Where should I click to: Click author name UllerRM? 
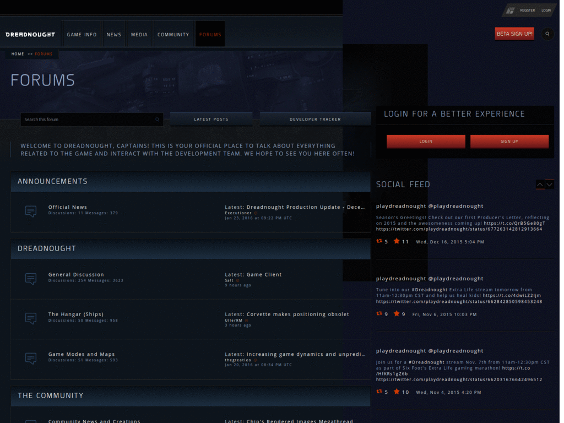click(234, 321)
